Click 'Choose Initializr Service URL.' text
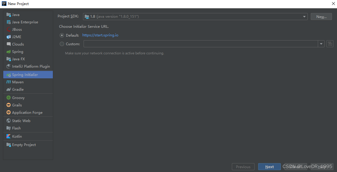This screenshot has width=337, height=172. [x=84, y=27]
